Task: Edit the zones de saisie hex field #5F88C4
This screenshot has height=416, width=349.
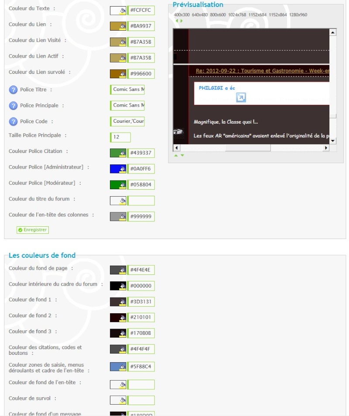Action: [x=141, y=367]
